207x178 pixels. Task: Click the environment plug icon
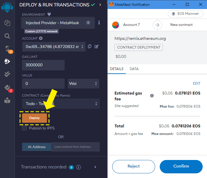49,14
